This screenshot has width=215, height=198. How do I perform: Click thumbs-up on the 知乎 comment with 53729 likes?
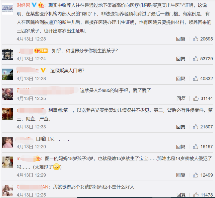click(195, 59)
